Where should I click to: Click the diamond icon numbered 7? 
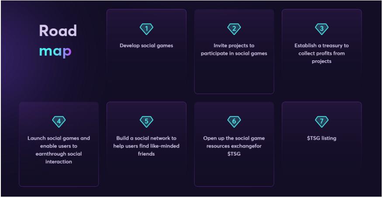(321, 121)
